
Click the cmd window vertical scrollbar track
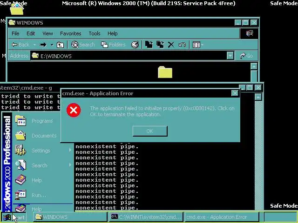[258, 155]
